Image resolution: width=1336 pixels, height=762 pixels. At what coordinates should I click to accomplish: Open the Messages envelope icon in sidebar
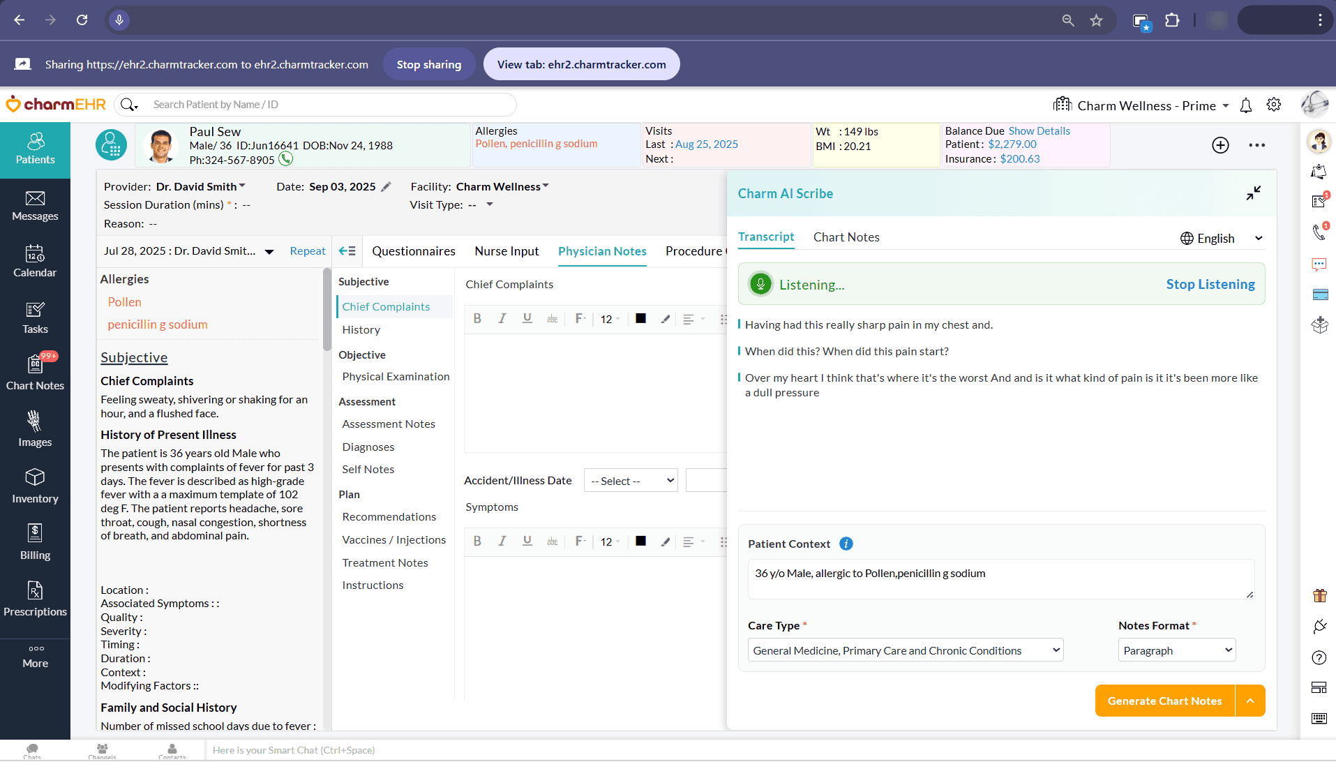click(35, 199)
